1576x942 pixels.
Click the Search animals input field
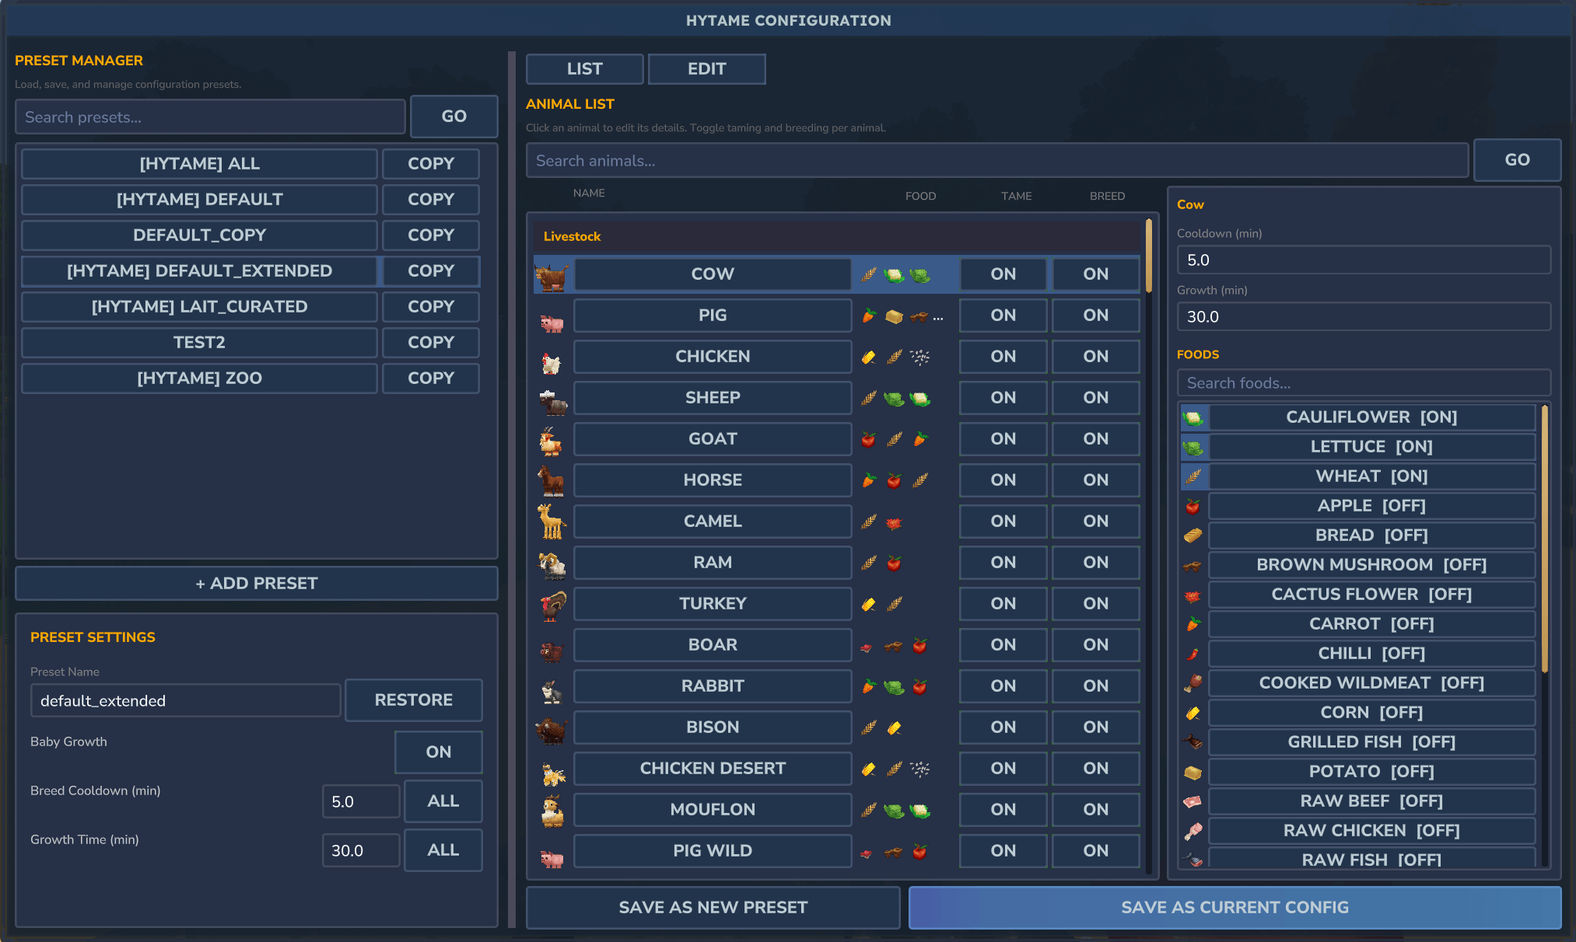click(x=996, y=161)
